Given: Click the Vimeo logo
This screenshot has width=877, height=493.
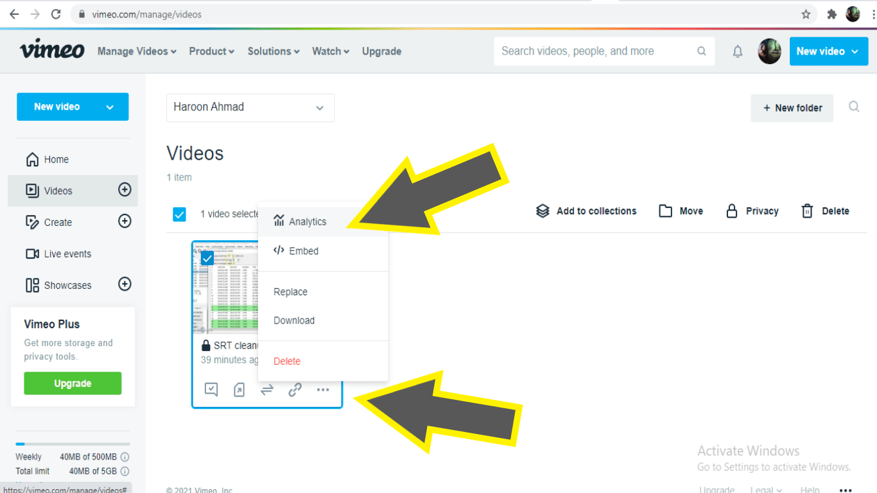Looking at the screenshot, I should tap(52, 51).
